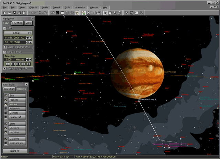Click the Planets filter button

click(14, 100)
